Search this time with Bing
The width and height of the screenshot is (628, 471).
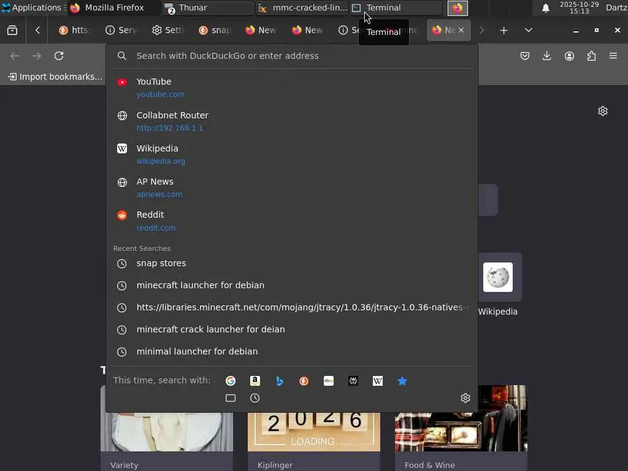[x=280, y=381]
